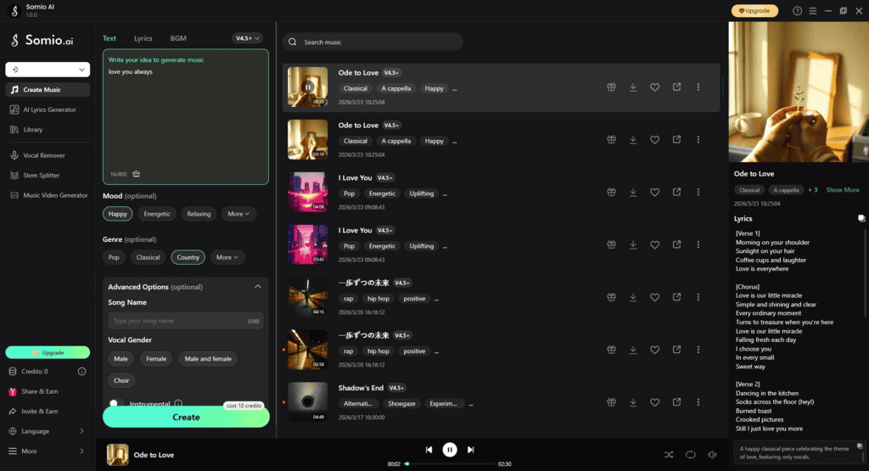Copy lyrics icon next to Lyrics heading
Image resolution: width=869 pixels, height=471 pixels.
[861, 218]
